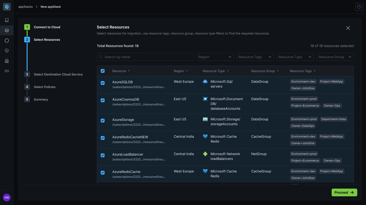Click AzureLoadBalancer resource name
Screen dimensions: 366x205
tap(128, 155)
